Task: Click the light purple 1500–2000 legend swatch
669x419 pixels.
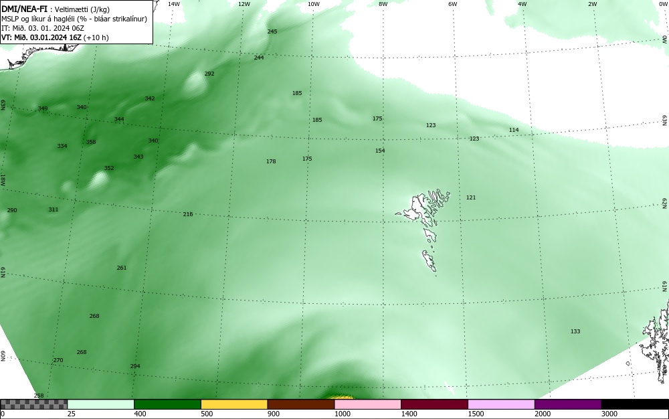Action: coord(501,404)
